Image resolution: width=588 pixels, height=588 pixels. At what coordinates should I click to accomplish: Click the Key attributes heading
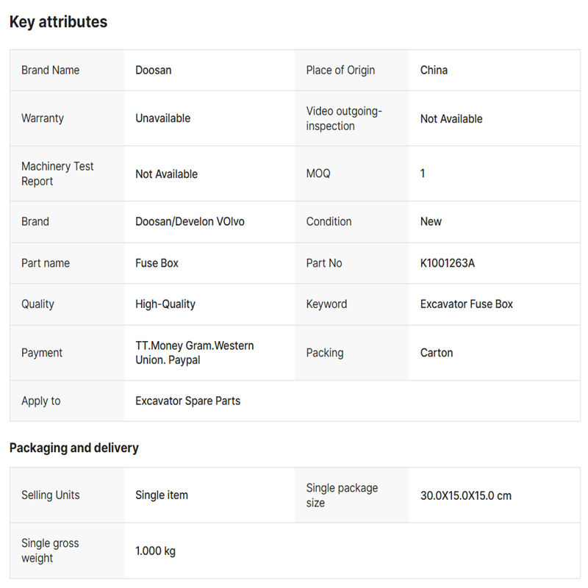(58, 22)
